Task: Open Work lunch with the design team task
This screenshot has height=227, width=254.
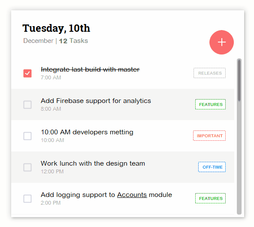Action: 93,163
